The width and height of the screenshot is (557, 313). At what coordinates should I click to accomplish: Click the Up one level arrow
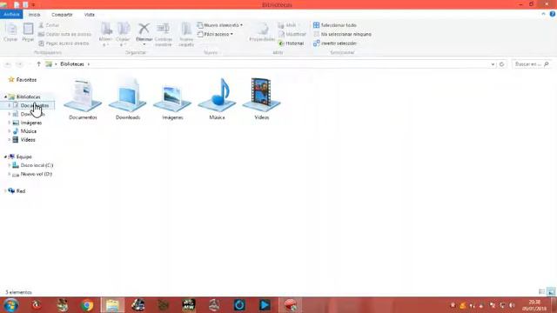coord(38,64)
